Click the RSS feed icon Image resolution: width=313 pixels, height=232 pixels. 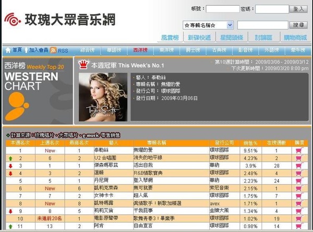(53, 50)
